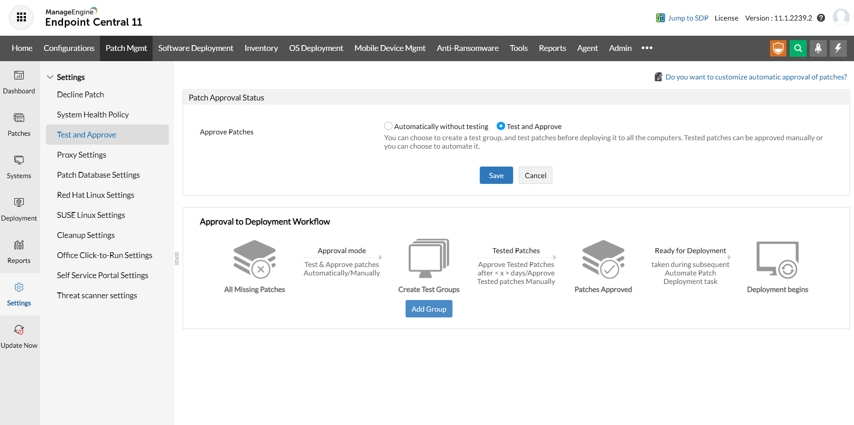Select the Test and Approve radio option

501,126
